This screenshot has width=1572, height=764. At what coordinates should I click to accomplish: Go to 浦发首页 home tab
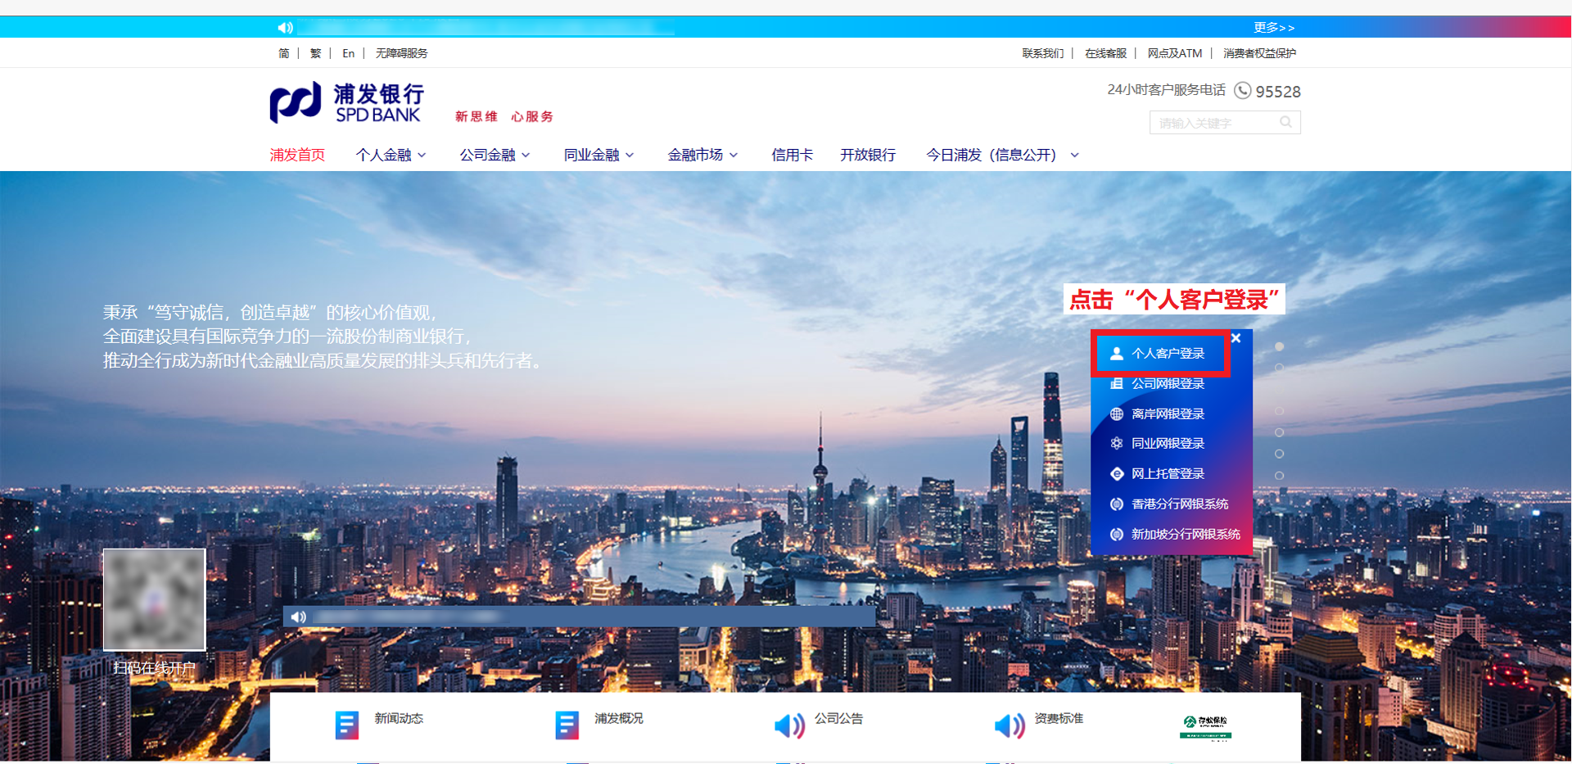pyautogui.click(x=297, y=155)
